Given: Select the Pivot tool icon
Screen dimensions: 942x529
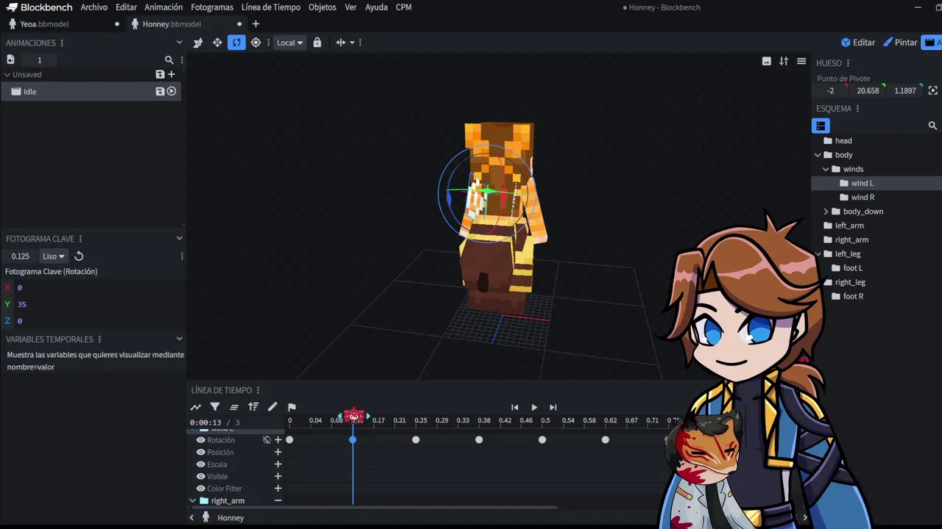Looking at the screenshot, I should tap(255, 43).
